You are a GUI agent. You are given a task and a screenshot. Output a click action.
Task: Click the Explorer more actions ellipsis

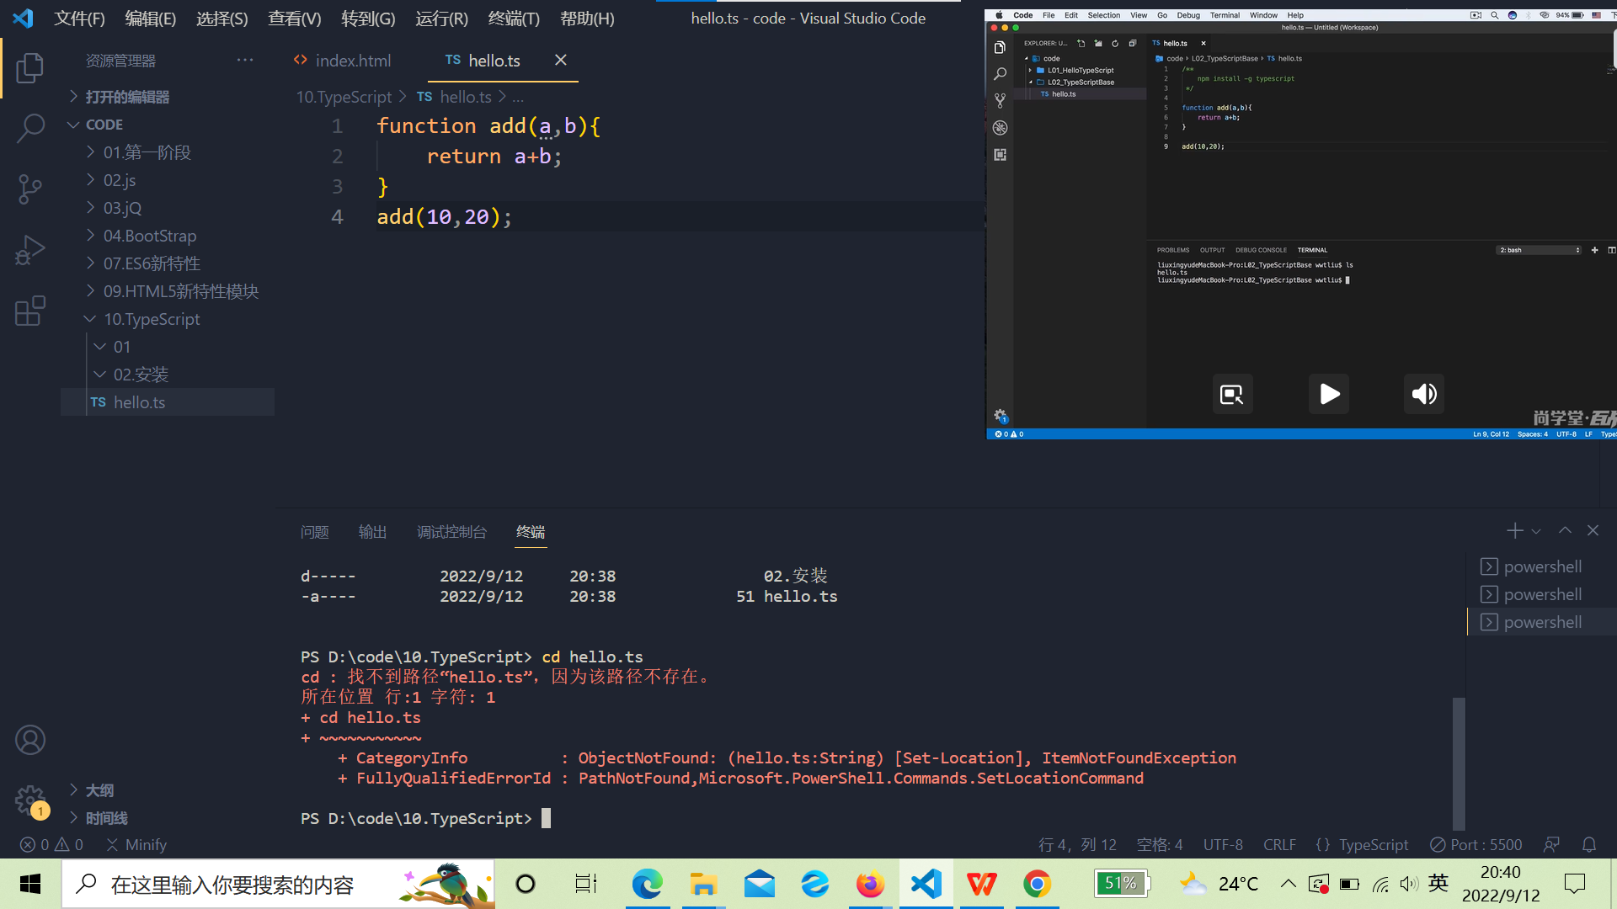[245, 60]
